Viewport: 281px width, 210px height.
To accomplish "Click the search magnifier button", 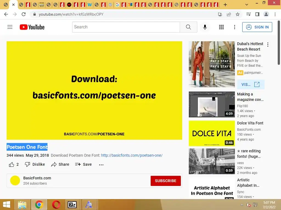I will (x=188, y=27).
